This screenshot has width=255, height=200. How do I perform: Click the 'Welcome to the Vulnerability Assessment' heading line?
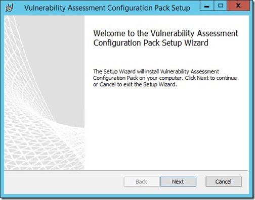(165, 33)
